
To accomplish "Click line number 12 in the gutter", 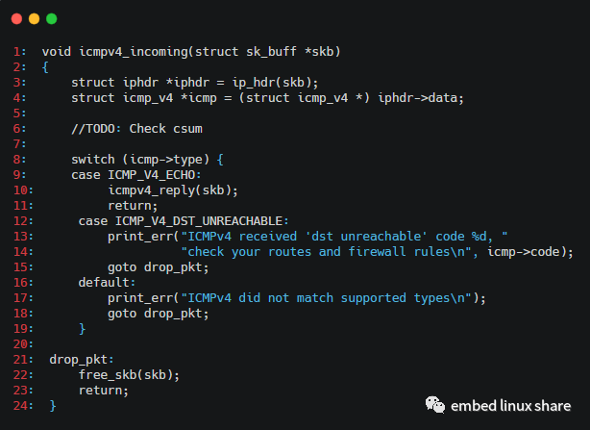I will pyautogui.click(x=20, y=221).
